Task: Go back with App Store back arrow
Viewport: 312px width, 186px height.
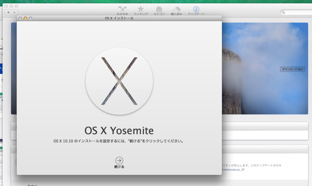Action: 8,12
